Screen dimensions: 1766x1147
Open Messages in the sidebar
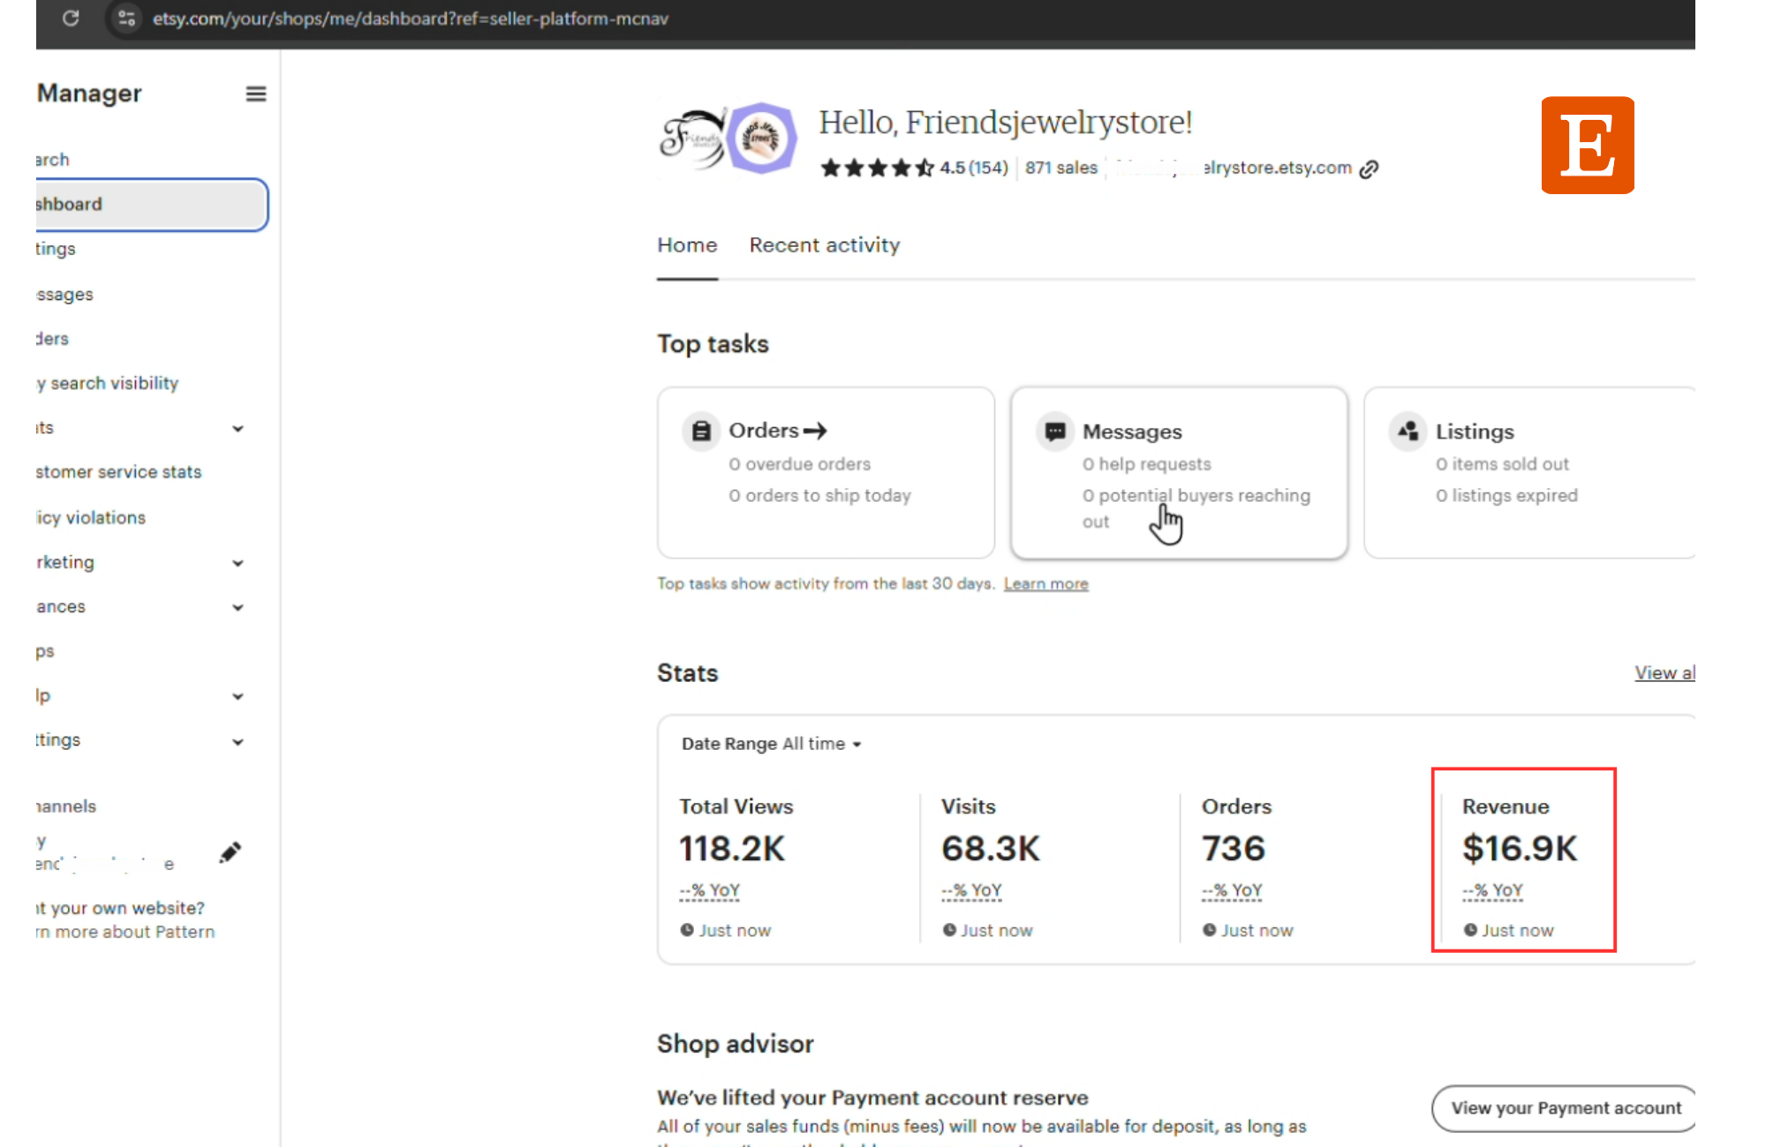coord(64,295)
